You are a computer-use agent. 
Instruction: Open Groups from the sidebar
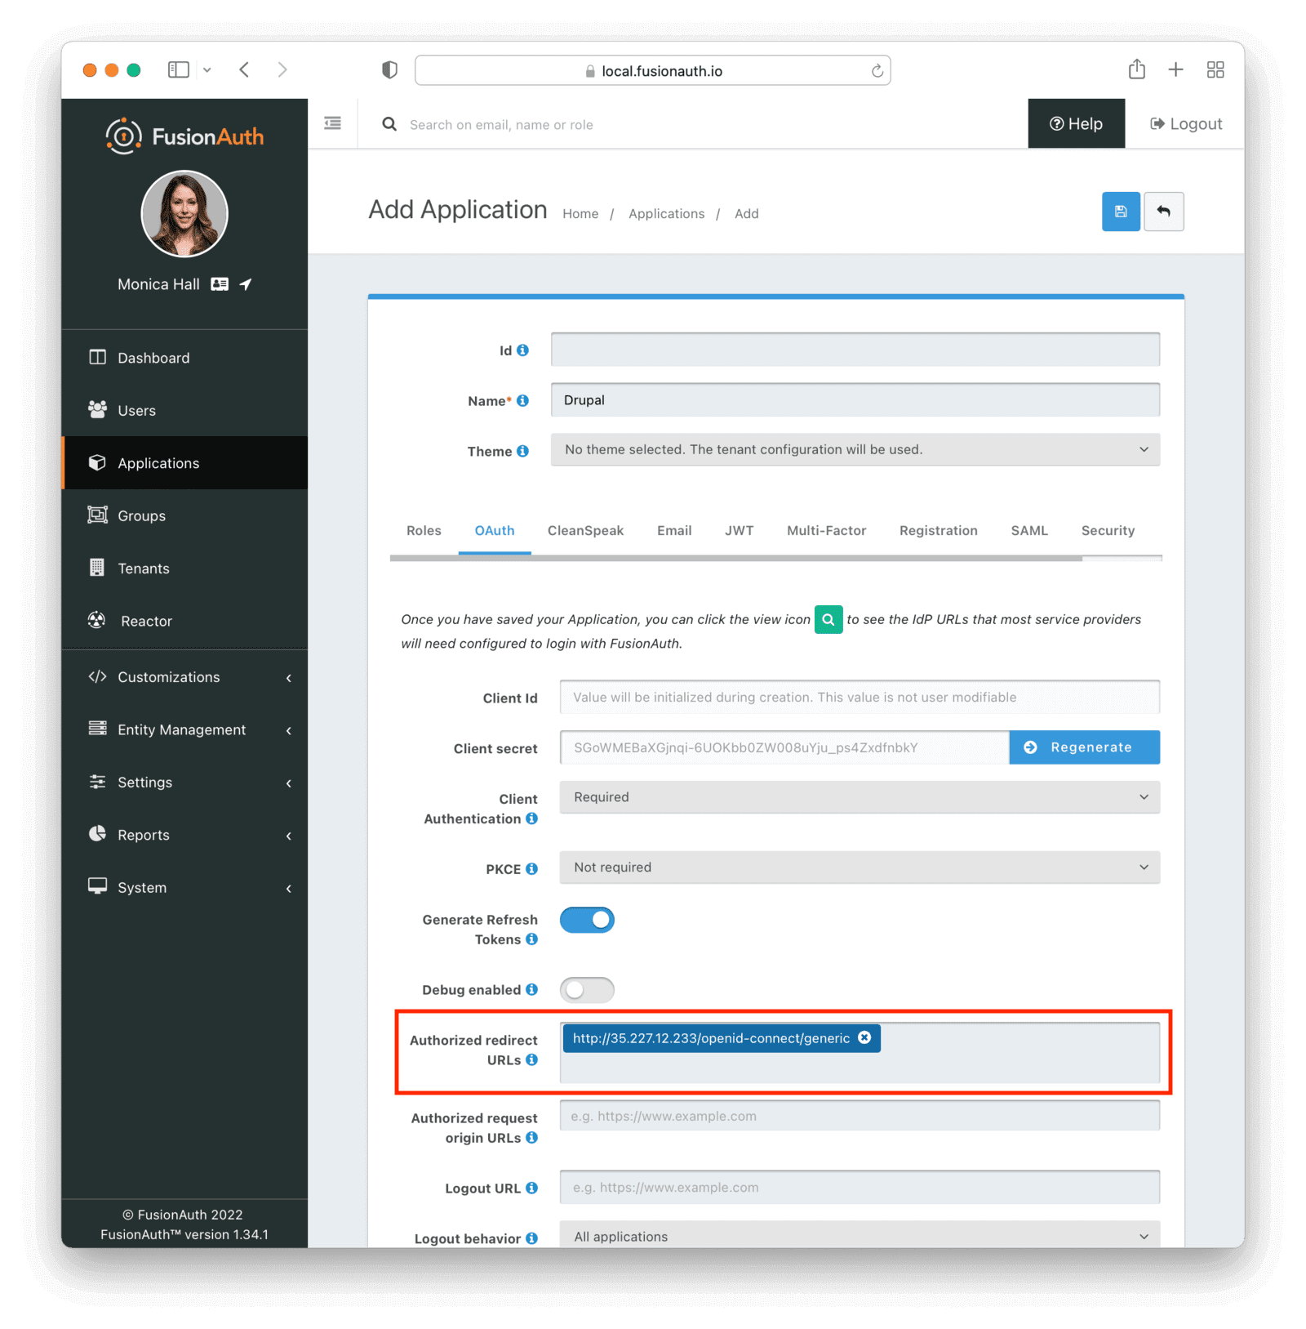click(x=141, y=515)
